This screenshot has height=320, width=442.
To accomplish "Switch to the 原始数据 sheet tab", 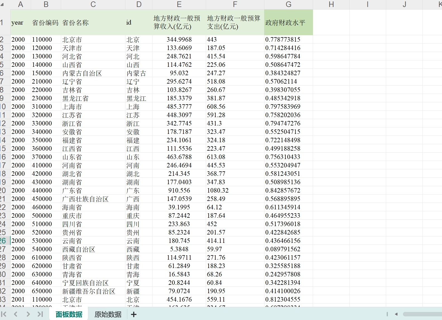I will click(108, 314).
